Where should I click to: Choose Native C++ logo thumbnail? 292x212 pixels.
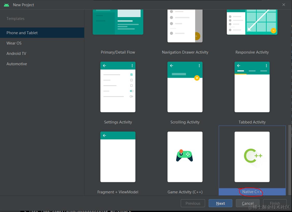(252, 157)
